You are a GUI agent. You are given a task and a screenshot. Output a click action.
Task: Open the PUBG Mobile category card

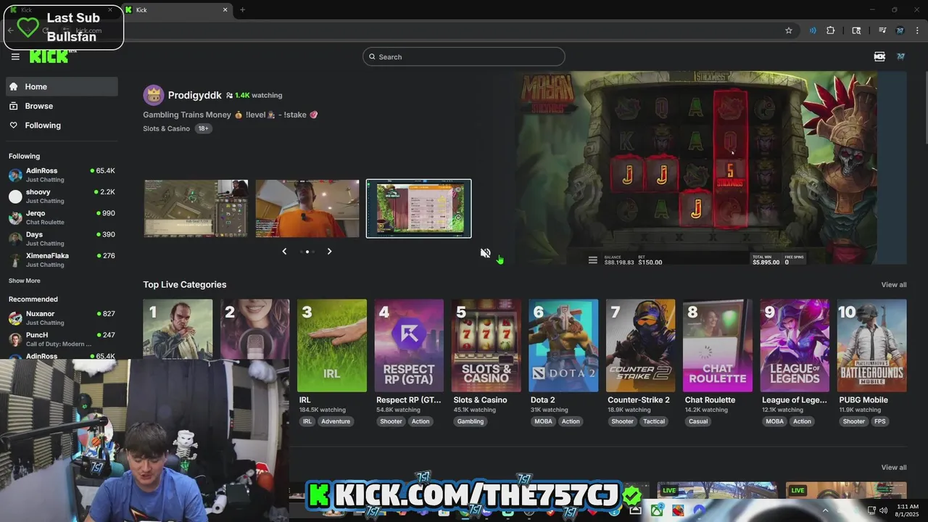872,346
